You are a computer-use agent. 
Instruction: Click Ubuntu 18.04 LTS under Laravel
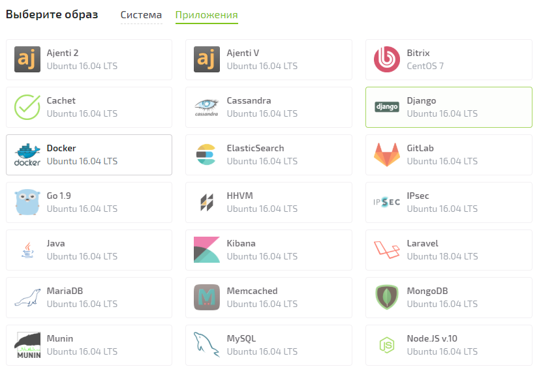442,256
